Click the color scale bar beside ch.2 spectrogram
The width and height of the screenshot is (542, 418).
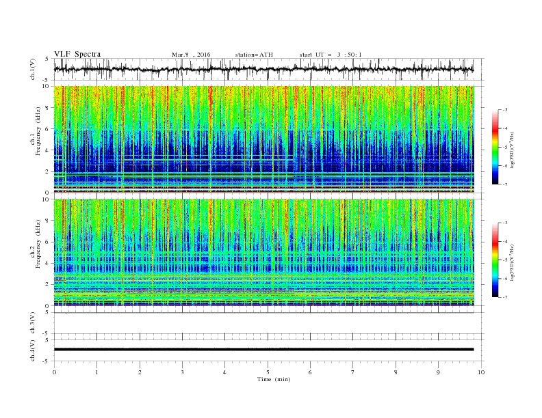click(495, 260)
